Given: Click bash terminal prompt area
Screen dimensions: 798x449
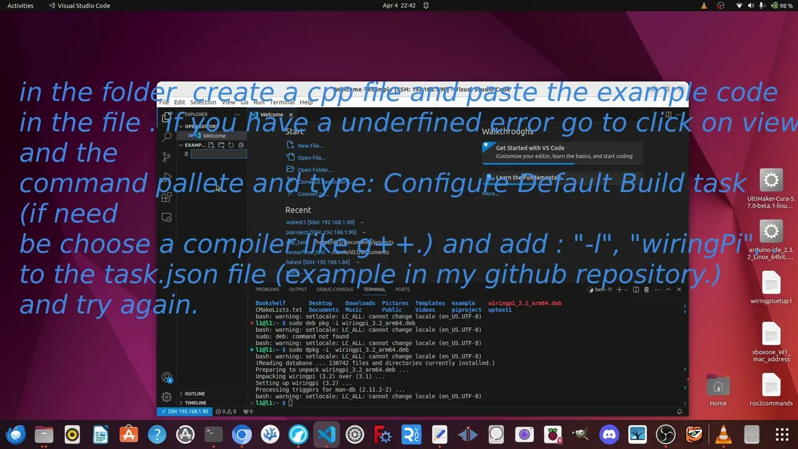Looking at the screenshot, I should (x=290, y=403).
